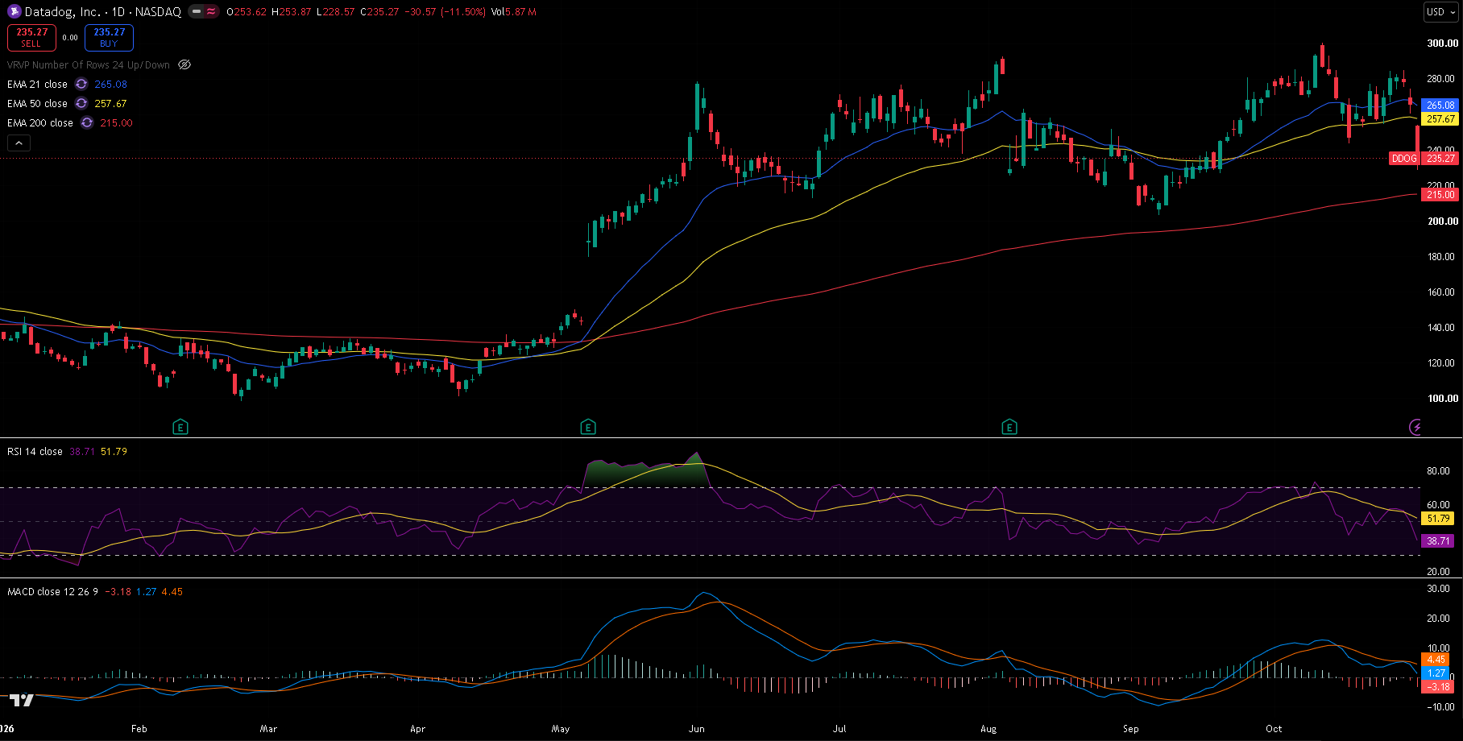This screenshot has width=1463, height=741.
Task: Open the earnings marker near August
Action: pyautogui.click(x=1009, y=427)
